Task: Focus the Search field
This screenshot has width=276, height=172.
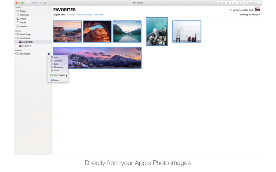Action: tap(254, 3)
